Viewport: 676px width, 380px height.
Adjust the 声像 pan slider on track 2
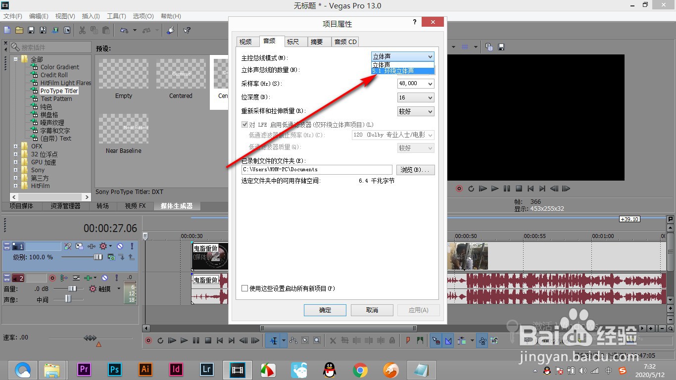click(68, 299)
